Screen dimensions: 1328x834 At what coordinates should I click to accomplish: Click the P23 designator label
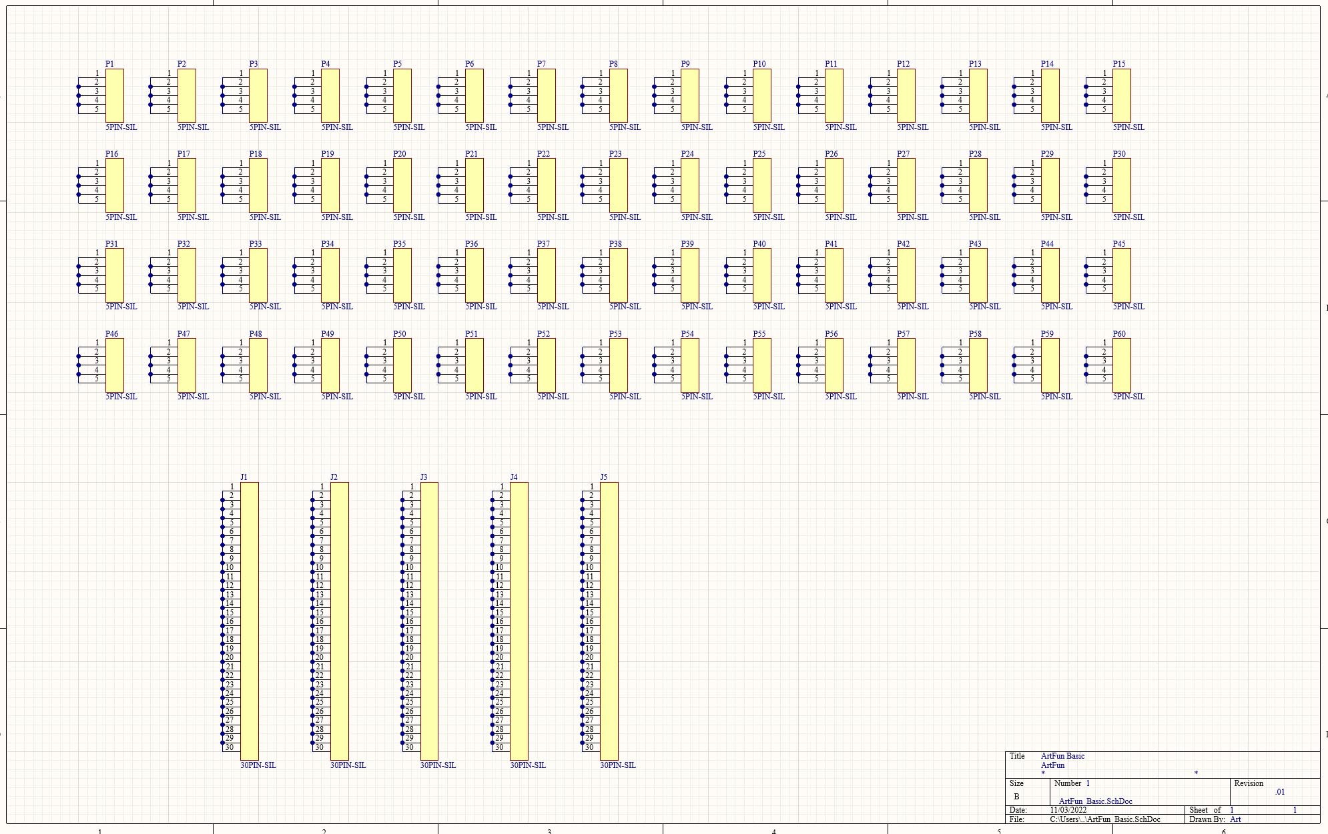[615, 154]
